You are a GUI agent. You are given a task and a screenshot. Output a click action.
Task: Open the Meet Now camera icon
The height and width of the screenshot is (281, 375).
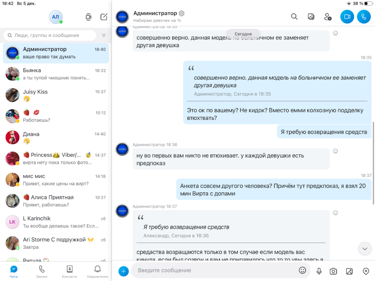(88, 17)
